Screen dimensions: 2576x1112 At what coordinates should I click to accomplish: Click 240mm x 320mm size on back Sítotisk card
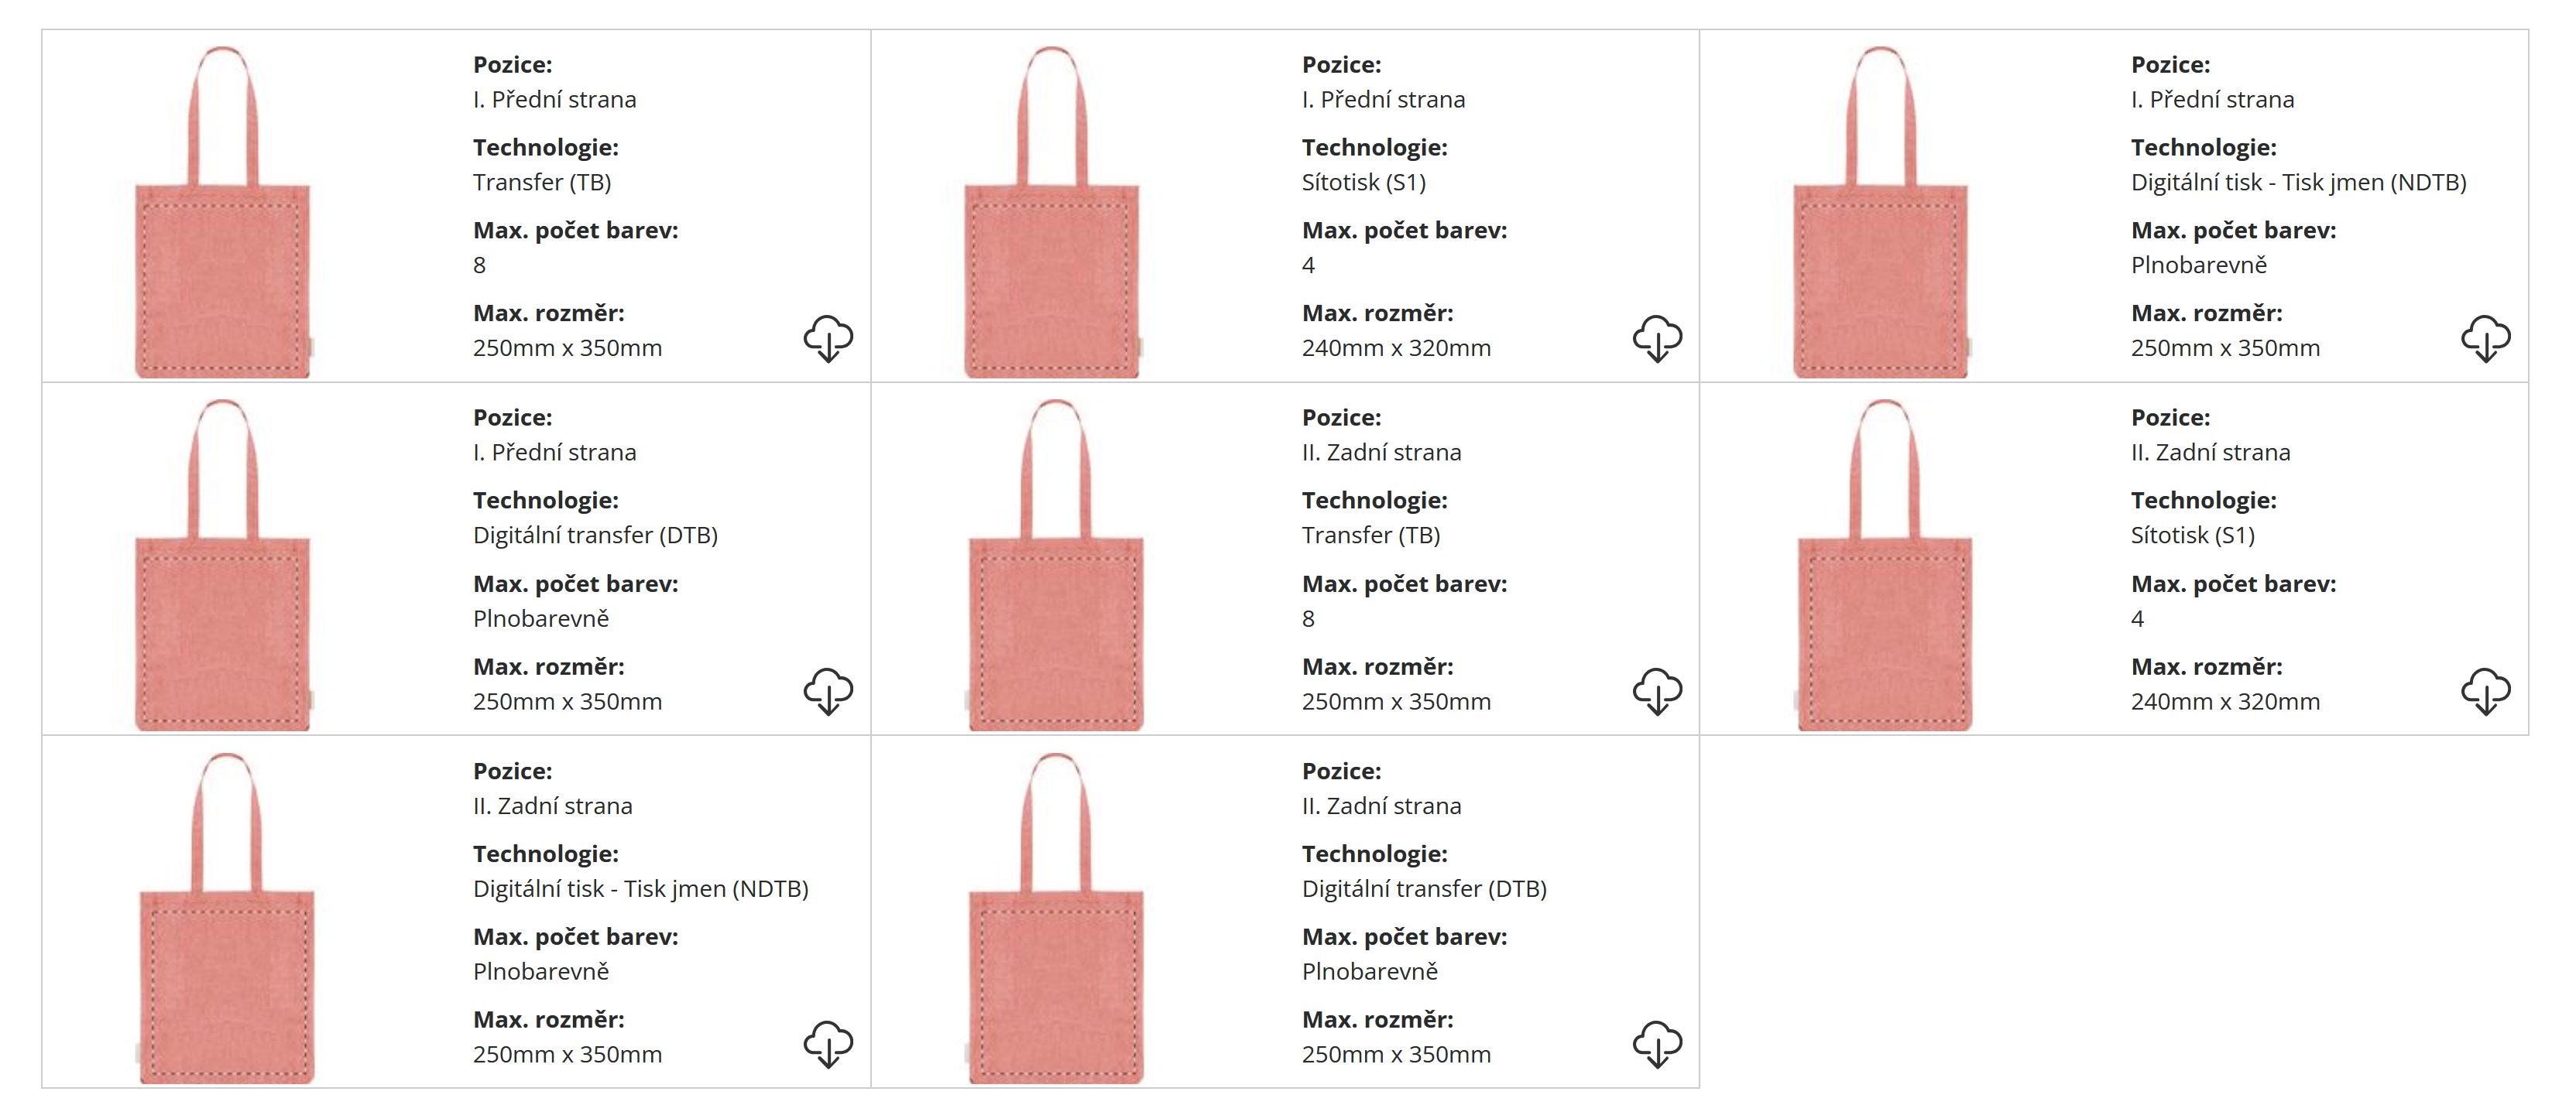pyautogui.click(x=2224, y=701)
